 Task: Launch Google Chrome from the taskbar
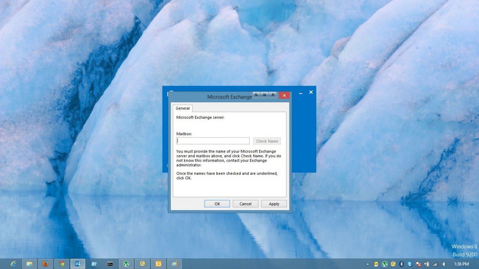pos(62,264)
